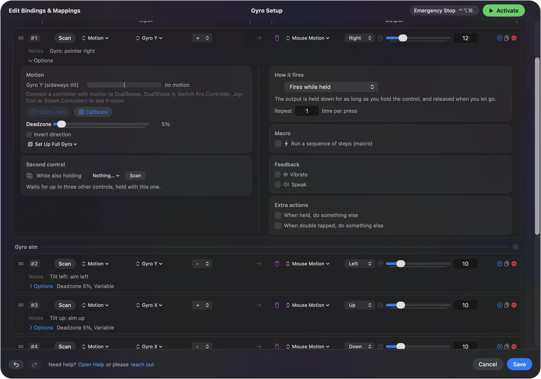Click the drag handle of row #2
The image size is (541, 379).
coord(21,263)
